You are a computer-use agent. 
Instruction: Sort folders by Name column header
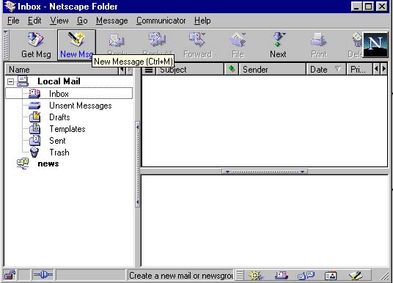(x=62, y=70)
